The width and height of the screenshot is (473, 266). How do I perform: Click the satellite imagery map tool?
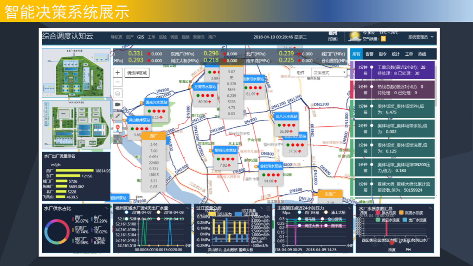(118, 139)
